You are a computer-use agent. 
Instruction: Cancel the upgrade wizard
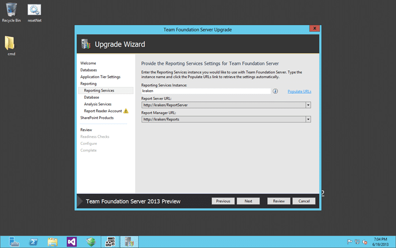(x=304, y=201)
